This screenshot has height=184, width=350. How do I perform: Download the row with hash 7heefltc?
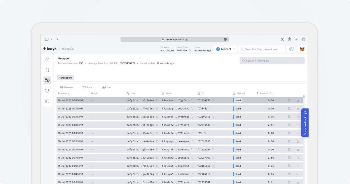point(298,108)
